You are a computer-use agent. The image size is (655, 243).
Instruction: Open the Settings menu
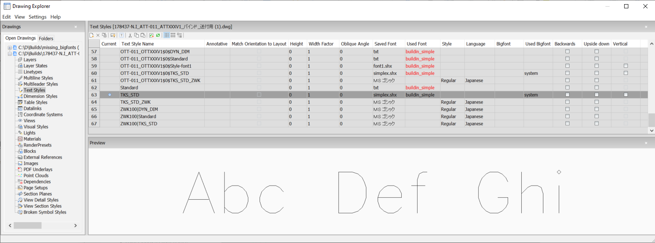tap(37, 17)
